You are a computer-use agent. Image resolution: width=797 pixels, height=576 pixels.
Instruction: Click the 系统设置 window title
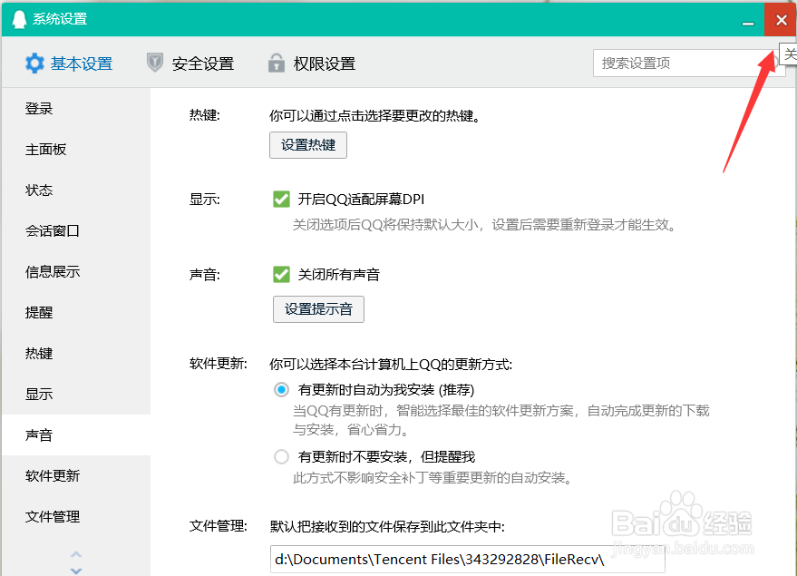pyautogui.click(x=60, y=19)
